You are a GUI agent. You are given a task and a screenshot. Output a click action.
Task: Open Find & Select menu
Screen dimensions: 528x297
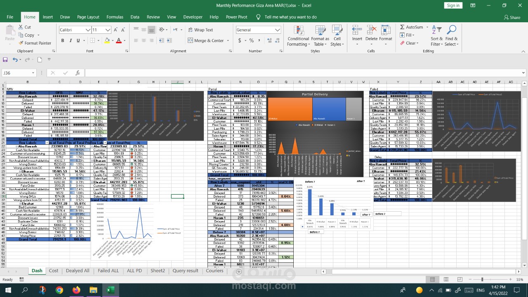451,35
